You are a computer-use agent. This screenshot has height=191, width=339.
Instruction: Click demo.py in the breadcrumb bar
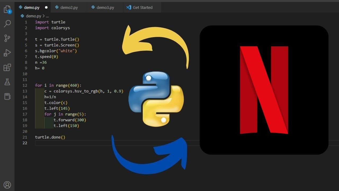34,16
